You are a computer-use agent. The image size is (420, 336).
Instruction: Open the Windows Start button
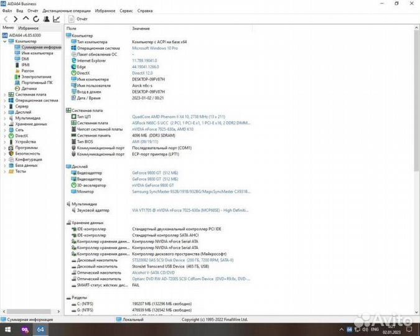pos(7,329)
